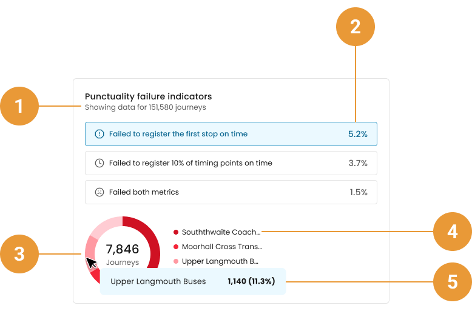Click the Upper Langmouth B legend entry
The height and width of the screenshot is (314, 472).
216,261
